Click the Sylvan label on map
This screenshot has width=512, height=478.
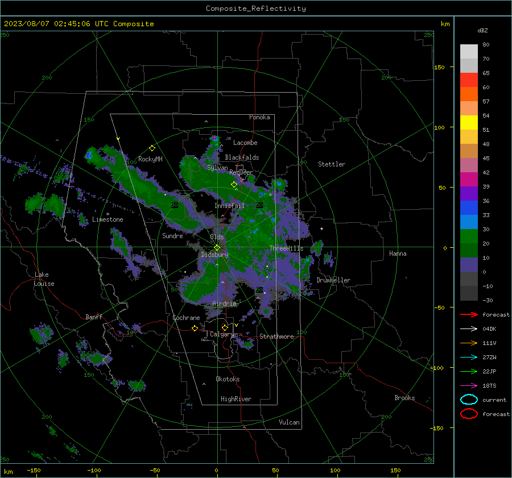tap(217, 168)
